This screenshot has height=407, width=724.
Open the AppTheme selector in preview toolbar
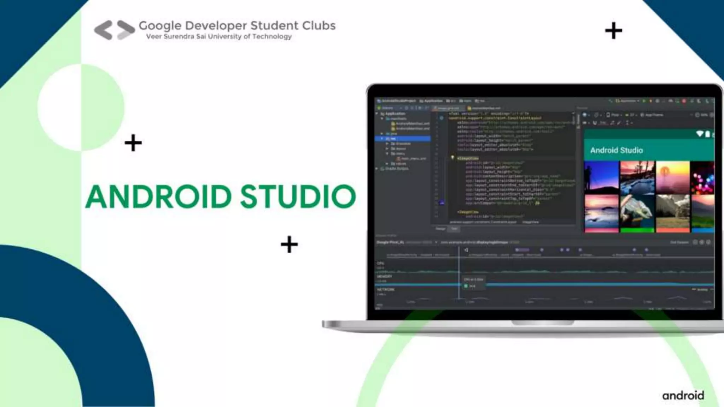coord(652,115)
